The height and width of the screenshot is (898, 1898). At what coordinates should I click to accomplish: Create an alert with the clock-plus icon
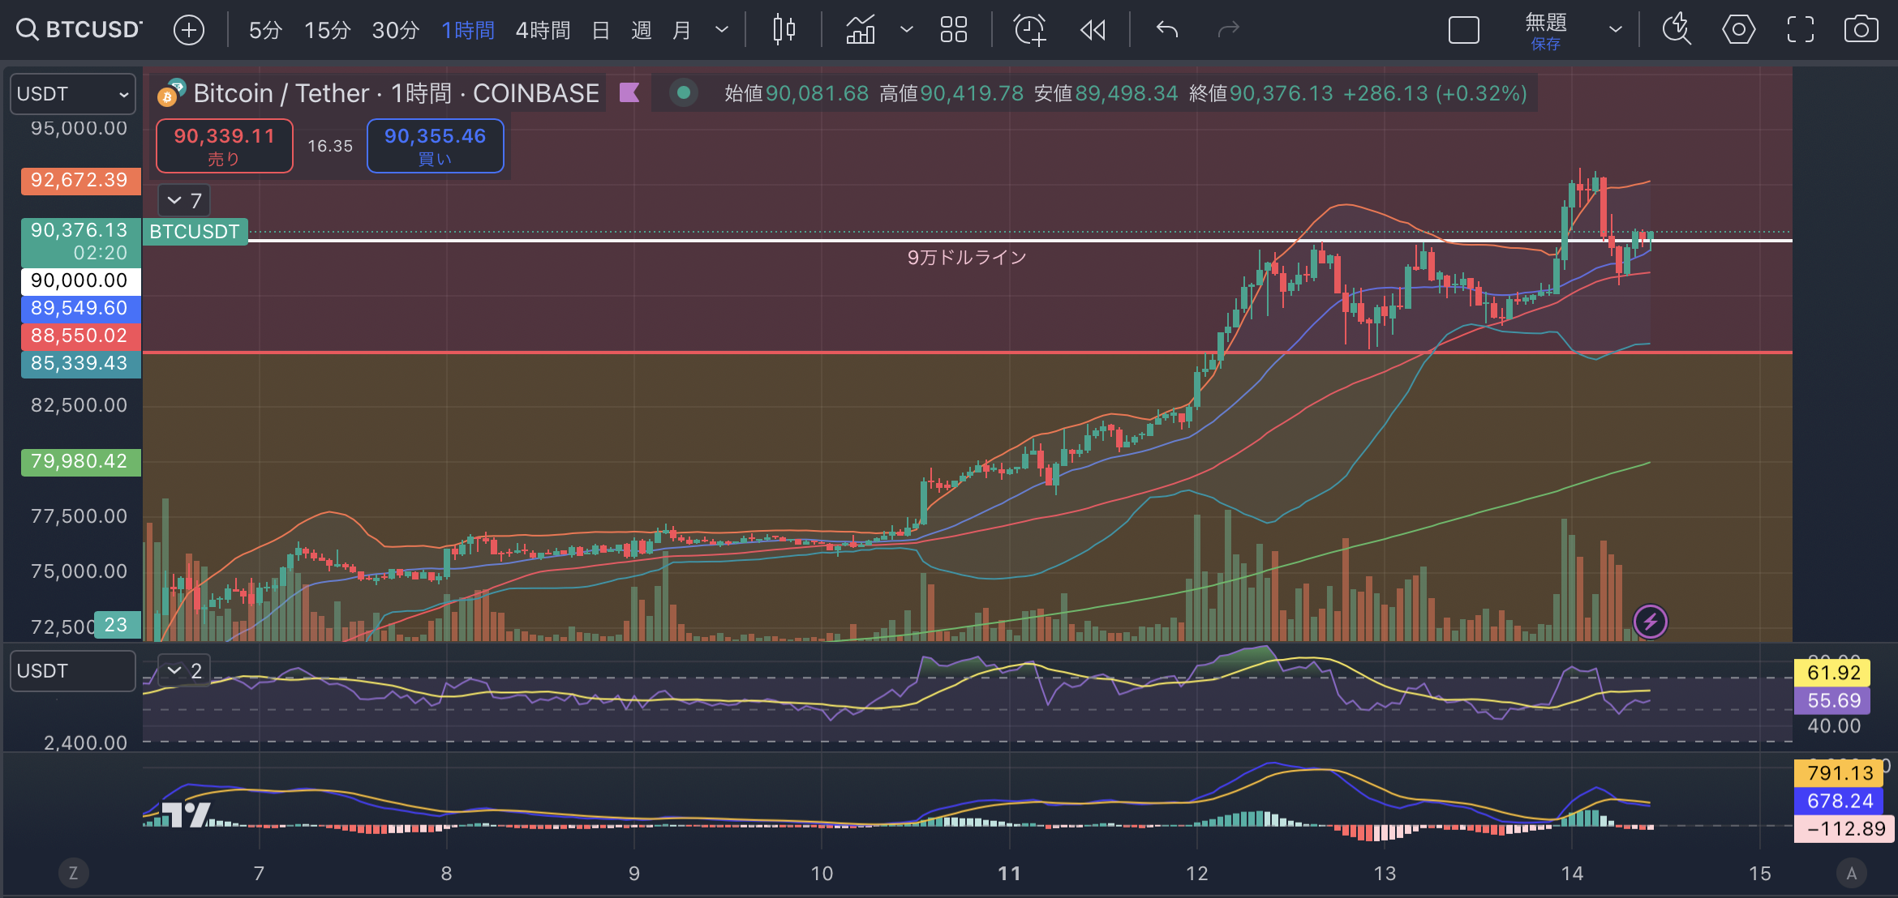(1029, 30)
